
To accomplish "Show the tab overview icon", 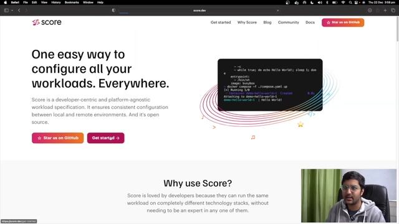I will (x=393, y=11).
